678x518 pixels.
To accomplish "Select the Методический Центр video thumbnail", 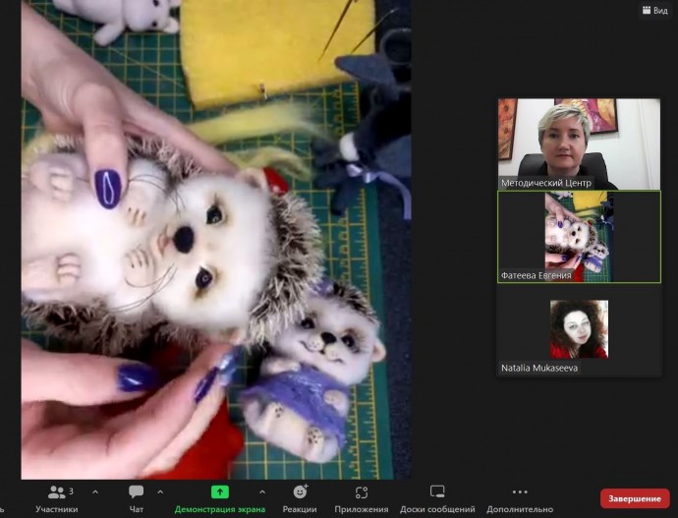I will pos(579,137).
